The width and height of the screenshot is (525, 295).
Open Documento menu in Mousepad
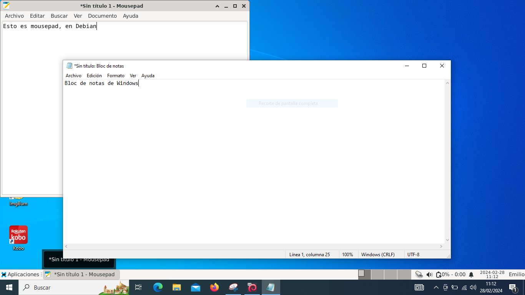point(102,16)
